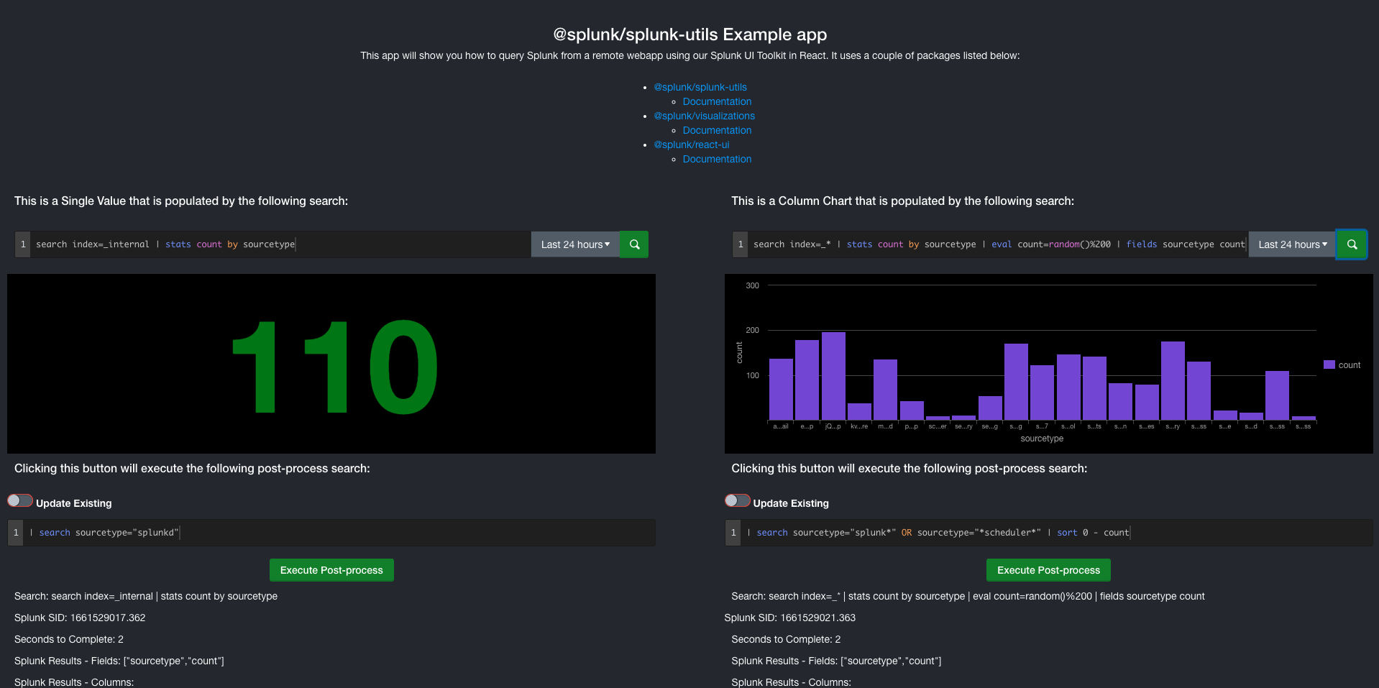Open the @splunk/splunk-utils link

(700, 87)
